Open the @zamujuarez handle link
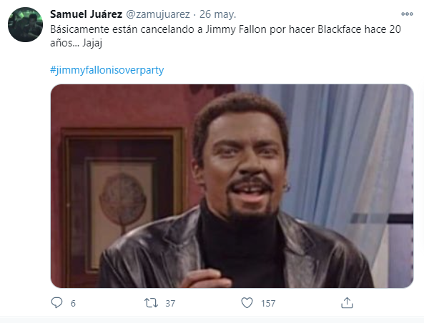 [x=158, y=14]
